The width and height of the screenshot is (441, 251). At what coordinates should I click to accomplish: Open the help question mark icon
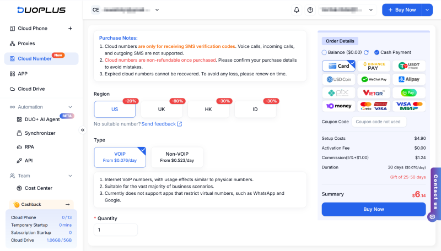tap(310, 10)
